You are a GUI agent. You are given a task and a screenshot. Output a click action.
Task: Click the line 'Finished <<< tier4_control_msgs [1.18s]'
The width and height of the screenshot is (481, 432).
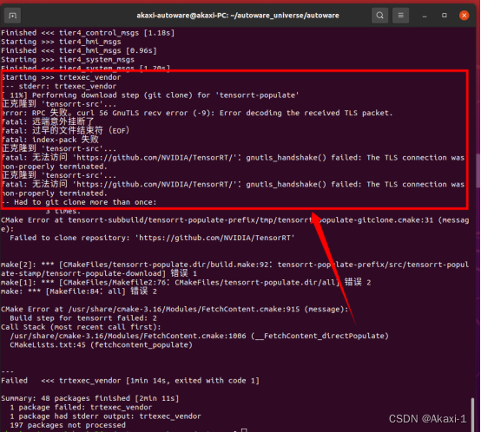(x=88, y=33)
